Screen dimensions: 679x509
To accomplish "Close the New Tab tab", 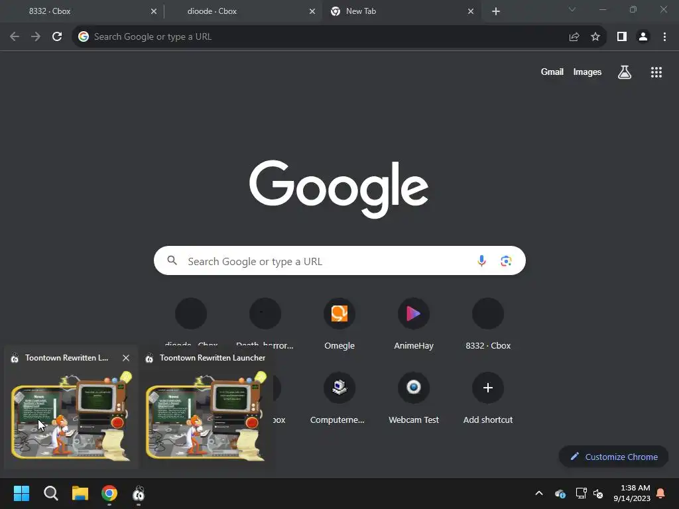I will tap(471, 11).
